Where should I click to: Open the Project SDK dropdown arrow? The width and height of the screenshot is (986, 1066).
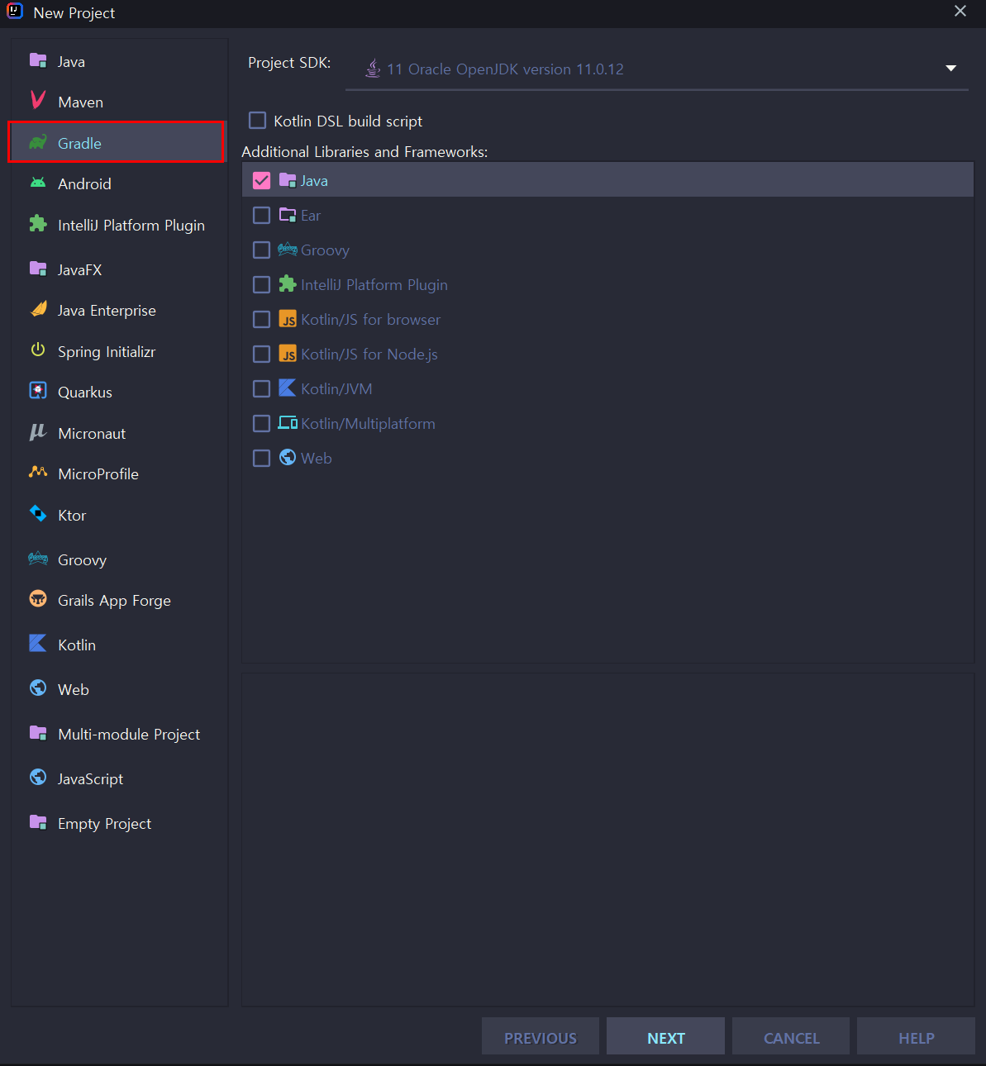[x=950, y=69]
